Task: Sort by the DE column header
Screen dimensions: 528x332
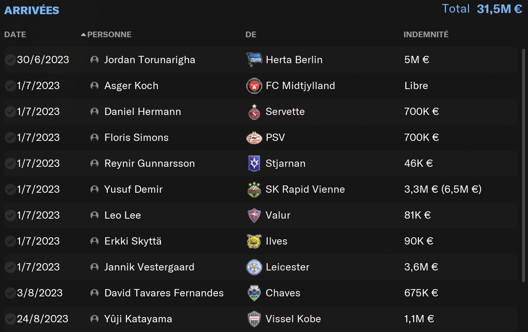Action: pos(251,34)
